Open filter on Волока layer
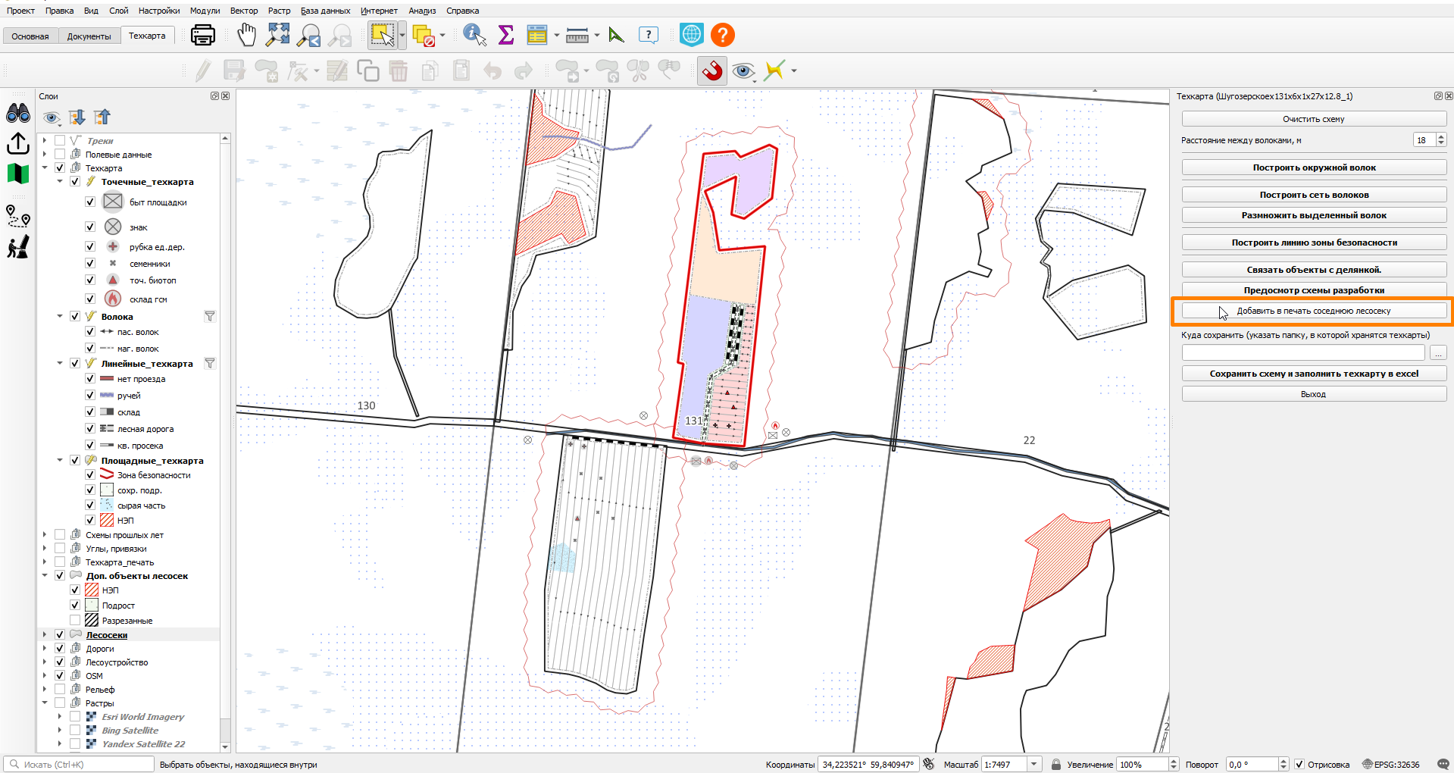1454x773 pixels. pyautogui.click(x=210, y=317)
